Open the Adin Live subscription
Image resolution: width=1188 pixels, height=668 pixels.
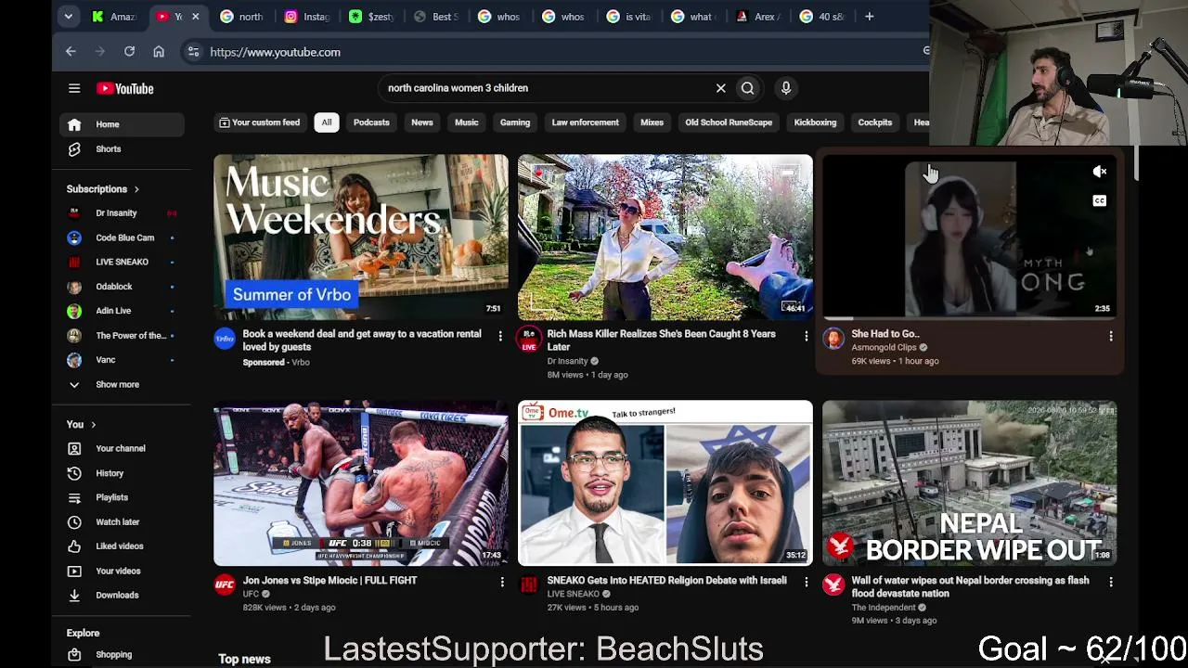point(122,311)
